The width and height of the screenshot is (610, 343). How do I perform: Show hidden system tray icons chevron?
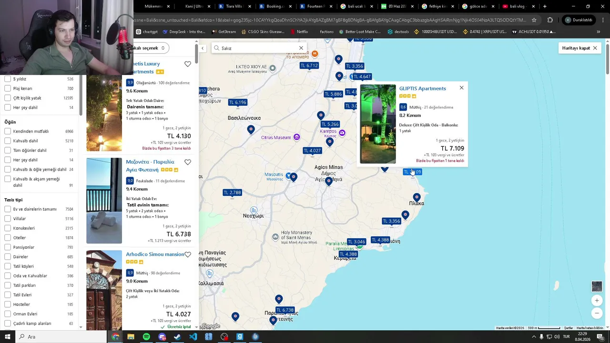(533, 337)
